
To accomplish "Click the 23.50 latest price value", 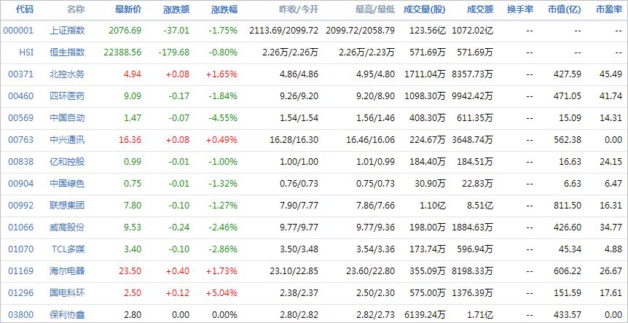I will click(130, 271).
